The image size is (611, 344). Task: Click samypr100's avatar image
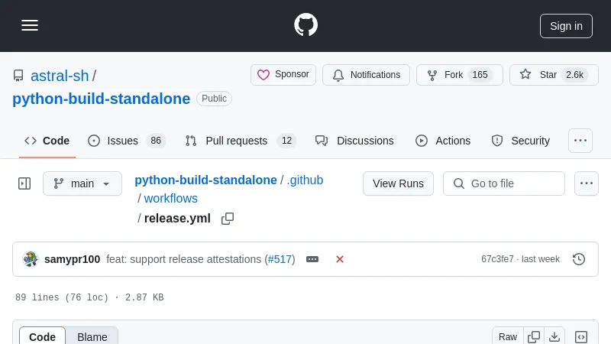[31, 259]
